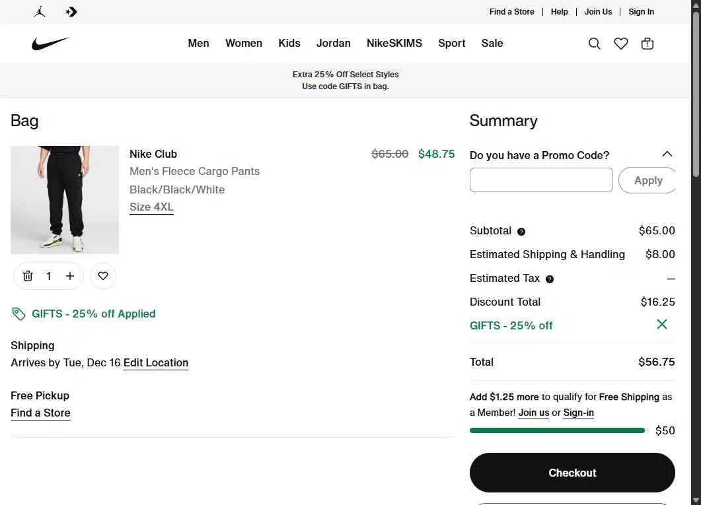Image resolution: width=701 pixels, height=505 pixels.
Task: Click Find a Store under Free Pickup
Action: pos(41,413)
